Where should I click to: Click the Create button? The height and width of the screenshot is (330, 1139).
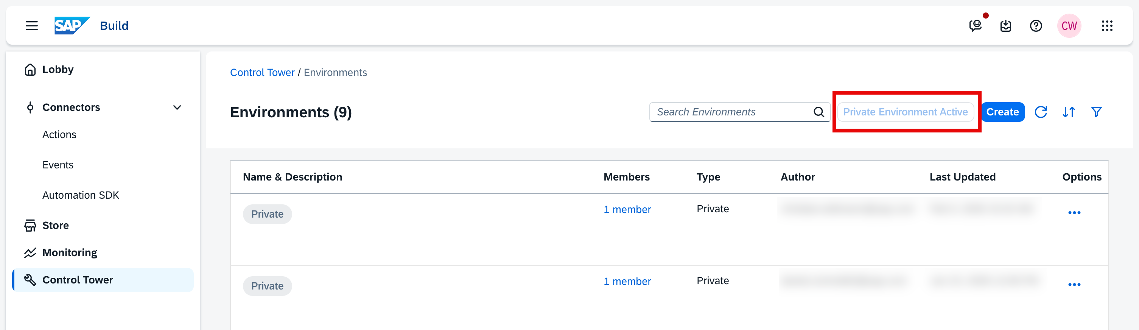pos(1002,112)
